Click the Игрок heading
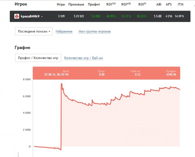195x157 pixels. point(21,4)
